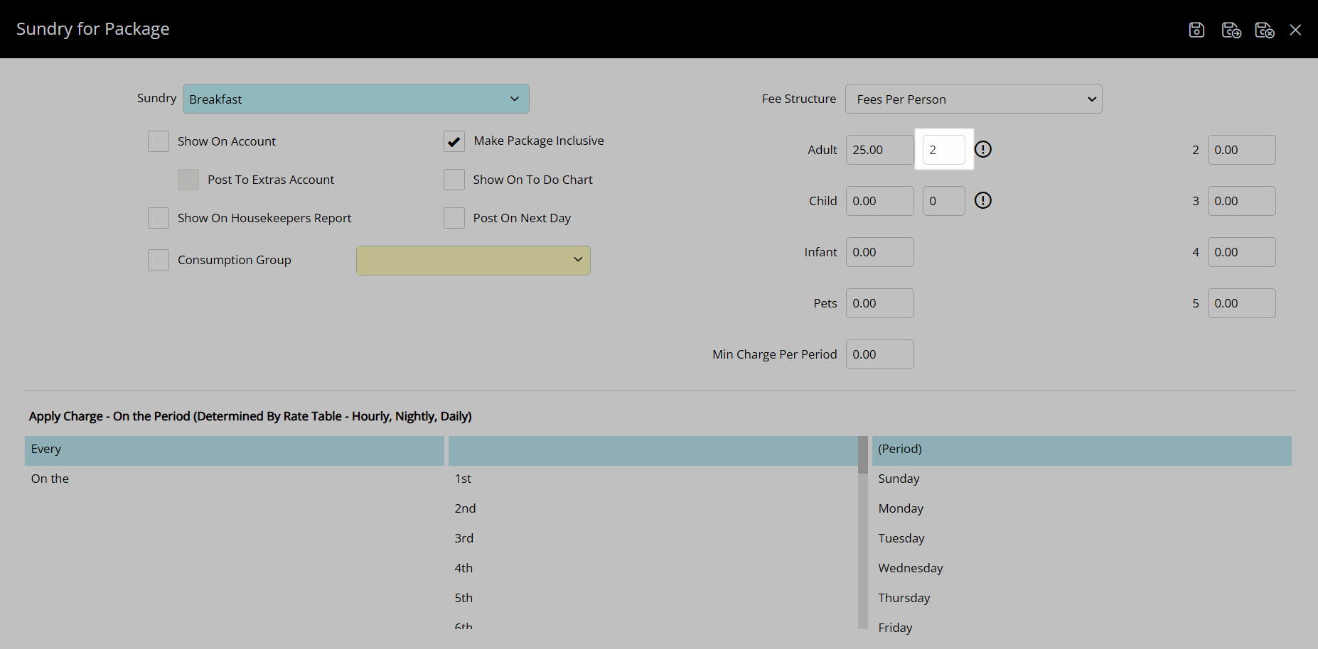1318x649 pixels.
Task: Click the info icon beside Adult quantity
Action: [x=982, y=150]
